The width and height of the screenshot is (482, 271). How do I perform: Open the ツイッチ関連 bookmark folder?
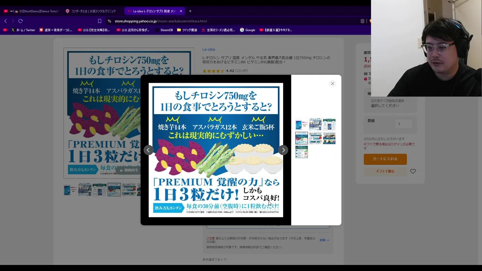click(187, 30)
